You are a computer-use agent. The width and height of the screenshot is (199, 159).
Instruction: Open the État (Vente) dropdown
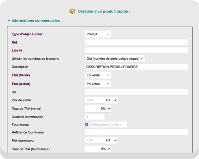98,75
